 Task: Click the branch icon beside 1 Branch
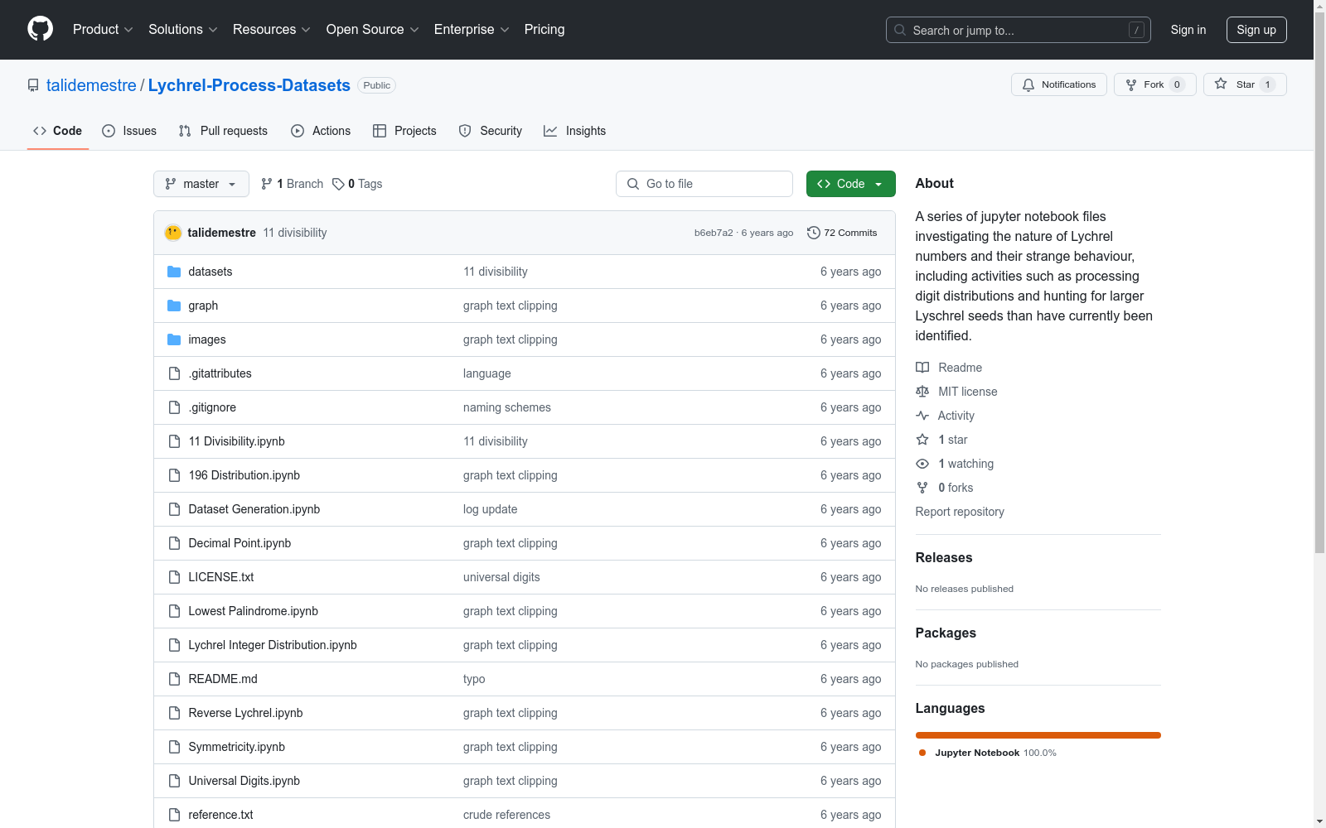coord(267,184)
